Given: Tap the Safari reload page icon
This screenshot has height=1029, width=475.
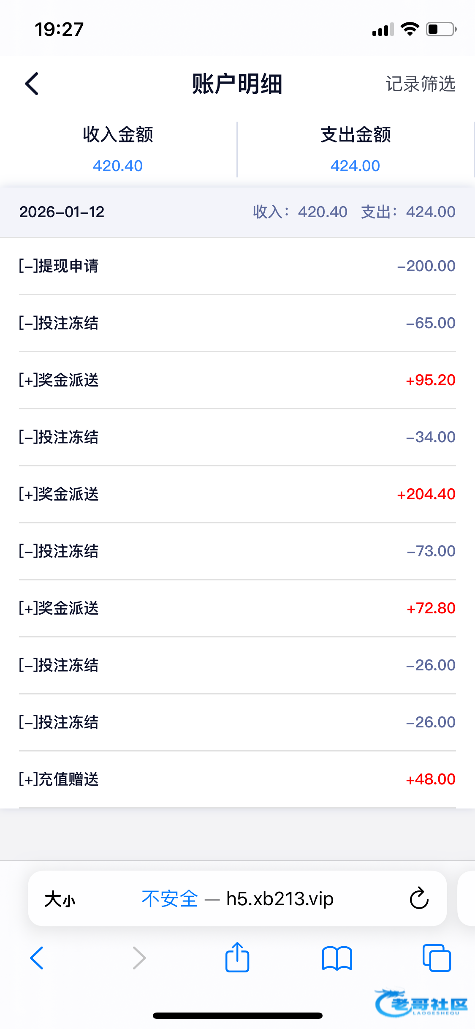Looking at the screenshot, I should tap(419, 898).
